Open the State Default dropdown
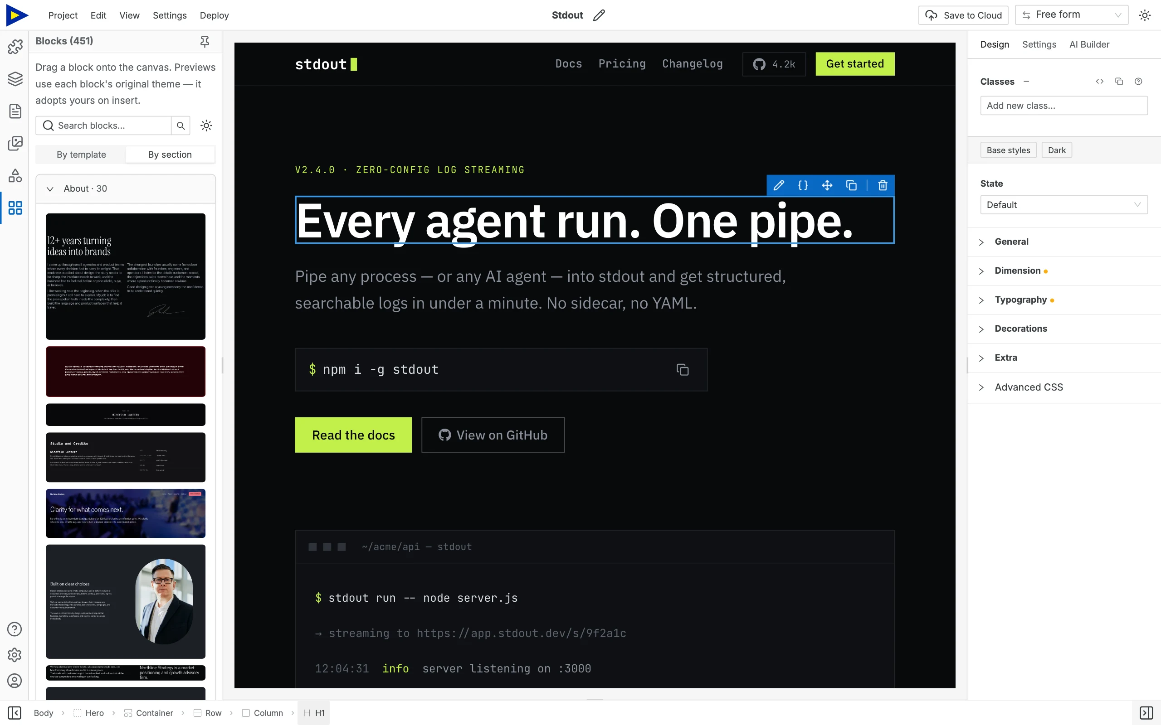 1063,205
